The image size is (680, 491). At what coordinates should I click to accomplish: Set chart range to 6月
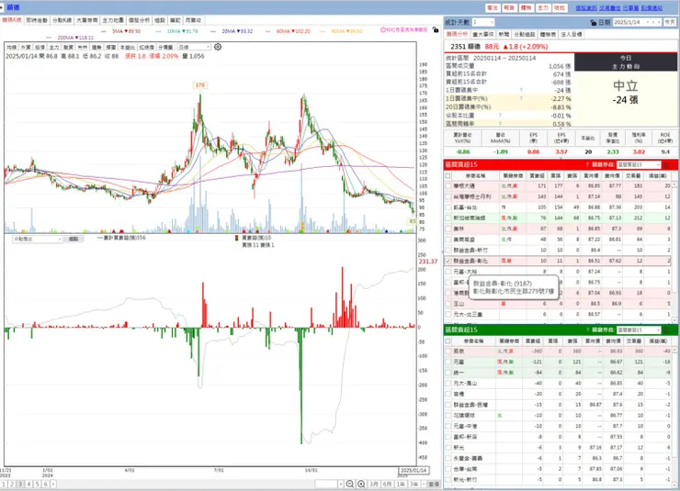(388, 484)
